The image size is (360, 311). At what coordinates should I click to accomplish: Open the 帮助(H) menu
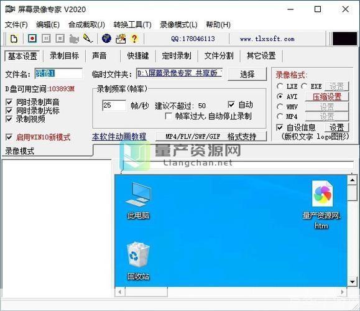coord(218,25)
